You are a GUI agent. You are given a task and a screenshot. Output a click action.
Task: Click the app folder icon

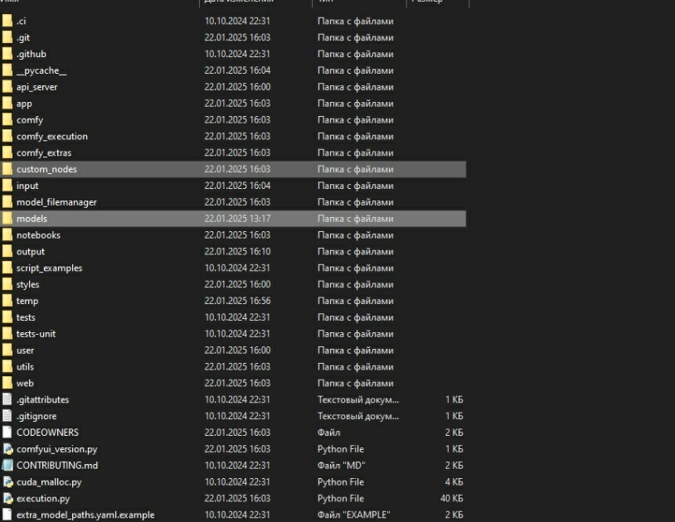click(x=7, y=104)
